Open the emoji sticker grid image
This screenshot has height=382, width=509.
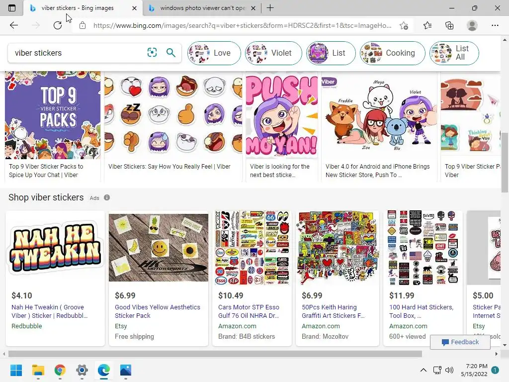(x=173, y=115)
